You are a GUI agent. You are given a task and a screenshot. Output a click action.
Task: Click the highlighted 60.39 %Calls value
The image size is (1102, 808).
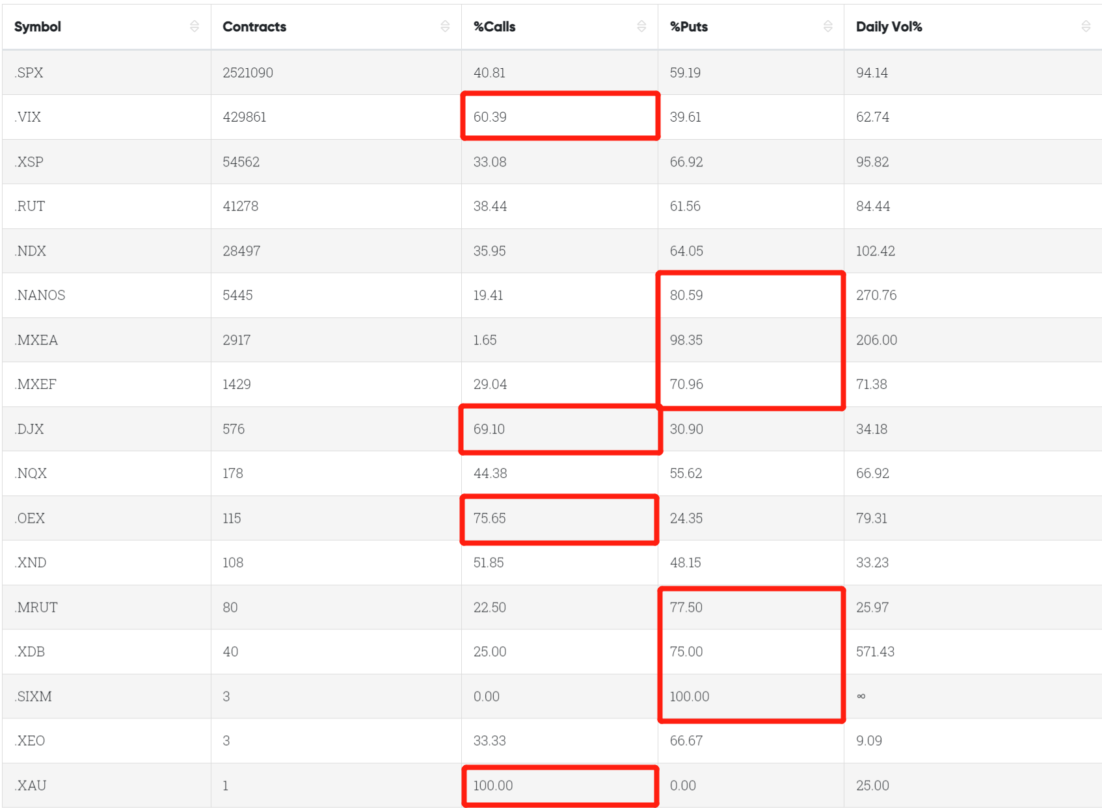490,117
